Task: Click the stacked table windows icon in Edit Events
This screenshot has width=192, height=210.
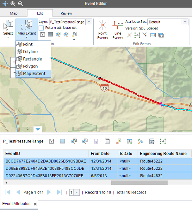Action: point(161,35)
